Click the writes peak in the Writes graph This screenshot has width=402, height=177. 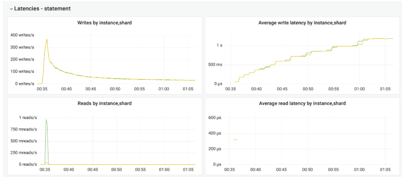tap(47, 39)
